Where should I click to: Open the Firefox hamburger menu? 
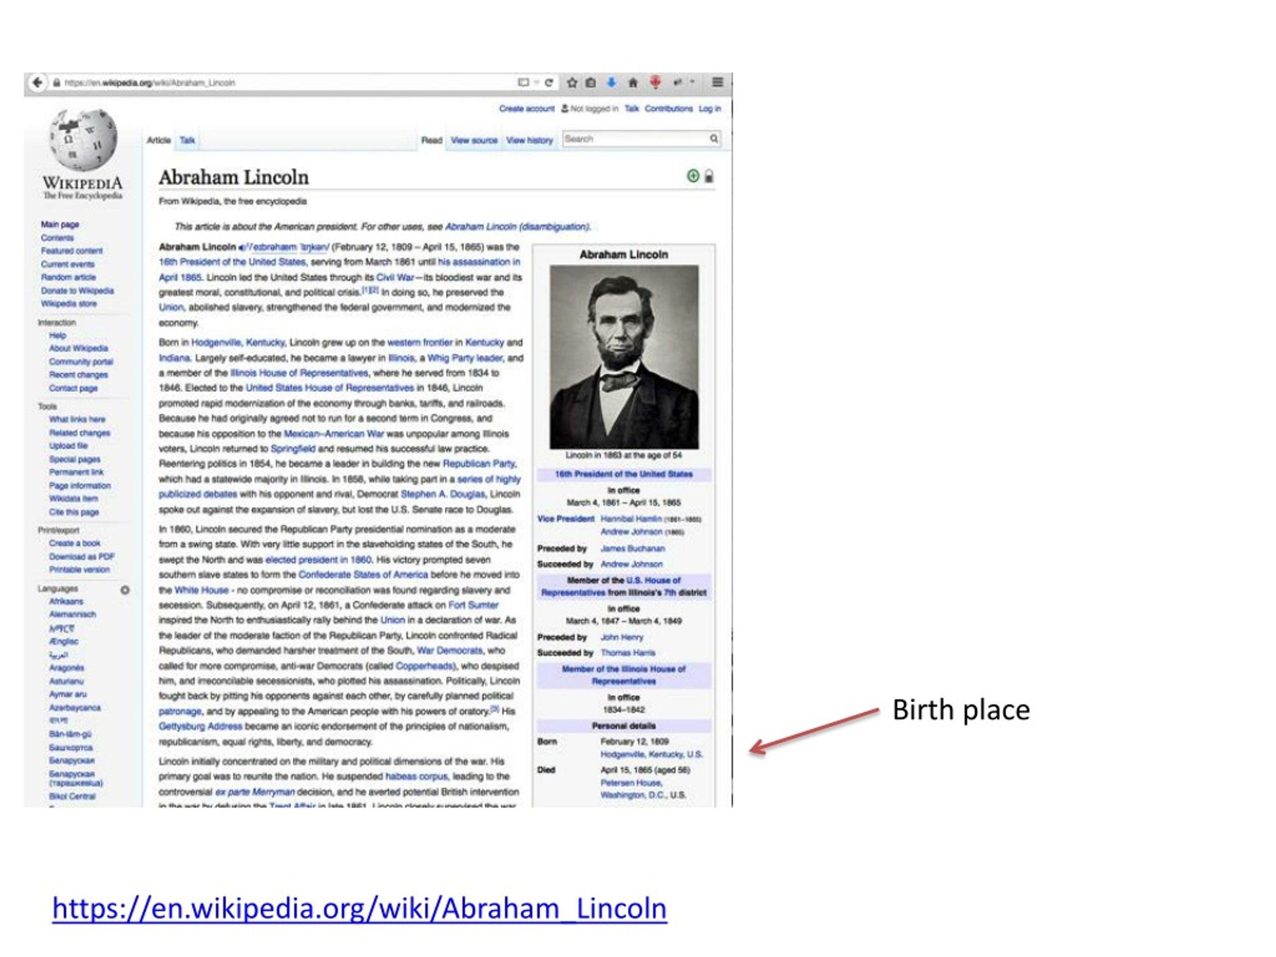(x=717, y=82)
